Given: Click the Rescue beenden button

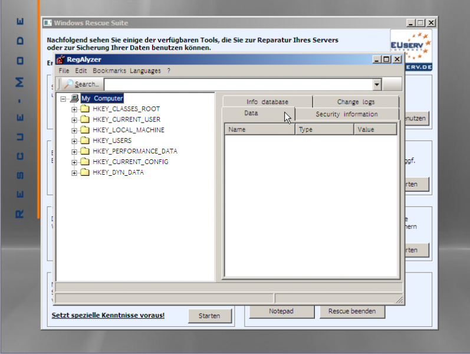Looking at the screenshot, I should (x=352, y=311).
